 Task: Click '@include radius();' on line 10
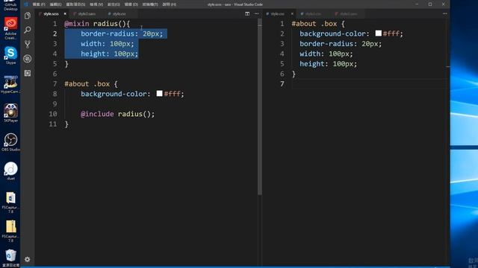(x=118, y=114)
